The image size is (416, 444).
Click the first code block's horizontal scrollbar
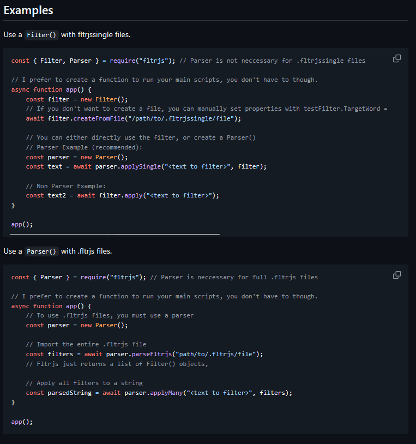114,235
